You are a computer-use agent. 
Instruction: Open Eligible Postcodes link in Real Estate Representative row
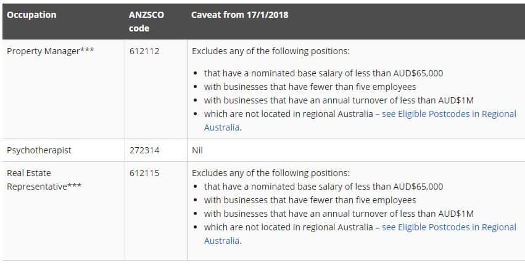[x=449, y=227]
